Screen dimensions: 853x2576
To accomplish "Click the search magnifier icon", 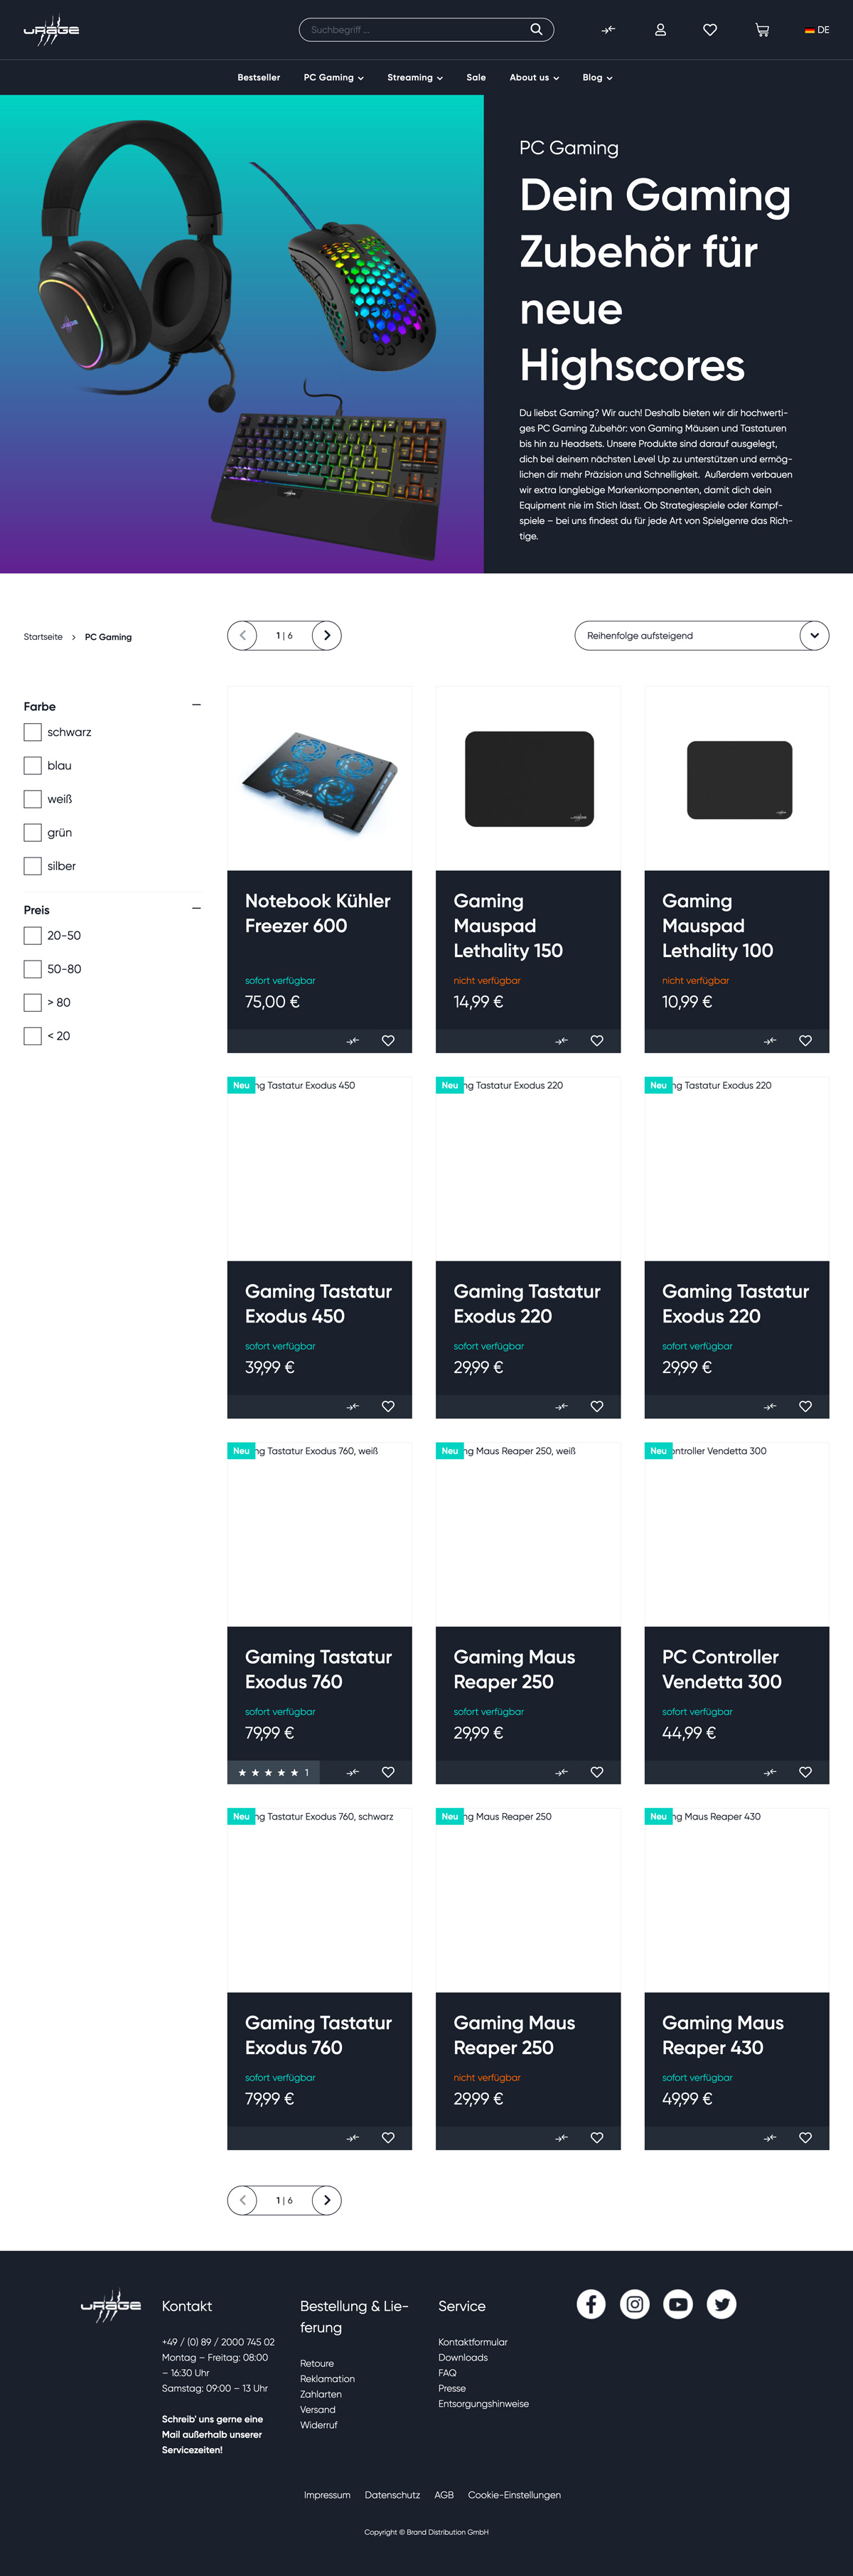I will pyautogui.click(x=536, y=29).
